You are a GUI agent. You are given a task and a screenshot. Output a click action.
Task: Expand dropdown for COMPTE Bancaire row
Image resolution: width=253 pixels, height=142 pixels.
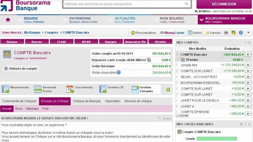tap(248, 54)
